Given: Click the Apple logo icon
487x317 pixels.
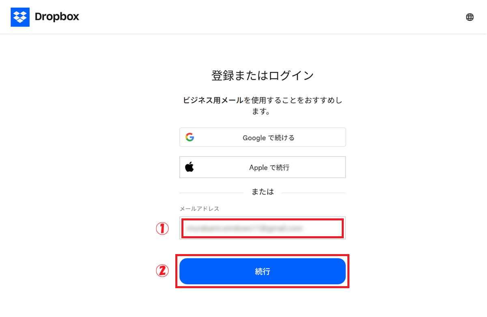Looking at the screenshot, I should [190, 167].
